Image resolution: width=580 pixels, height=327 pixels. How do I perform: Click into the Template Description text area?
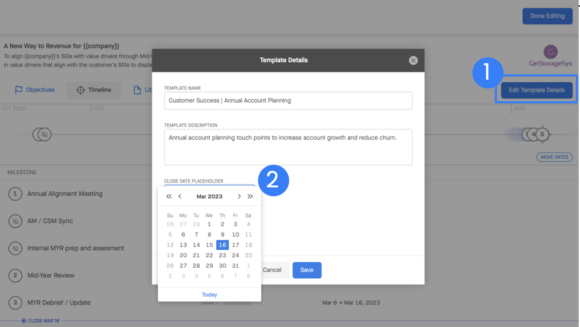point(288,147)
